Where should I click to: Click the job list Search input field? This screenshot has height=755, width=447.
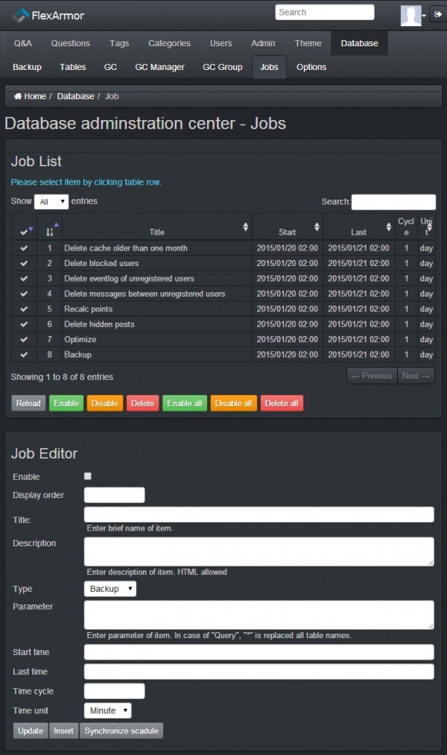(393, 202)
